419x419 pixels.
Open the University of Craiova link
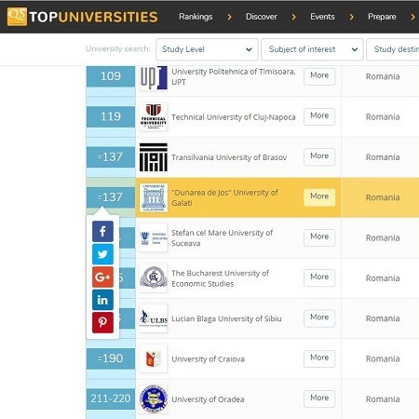(208, 359)
